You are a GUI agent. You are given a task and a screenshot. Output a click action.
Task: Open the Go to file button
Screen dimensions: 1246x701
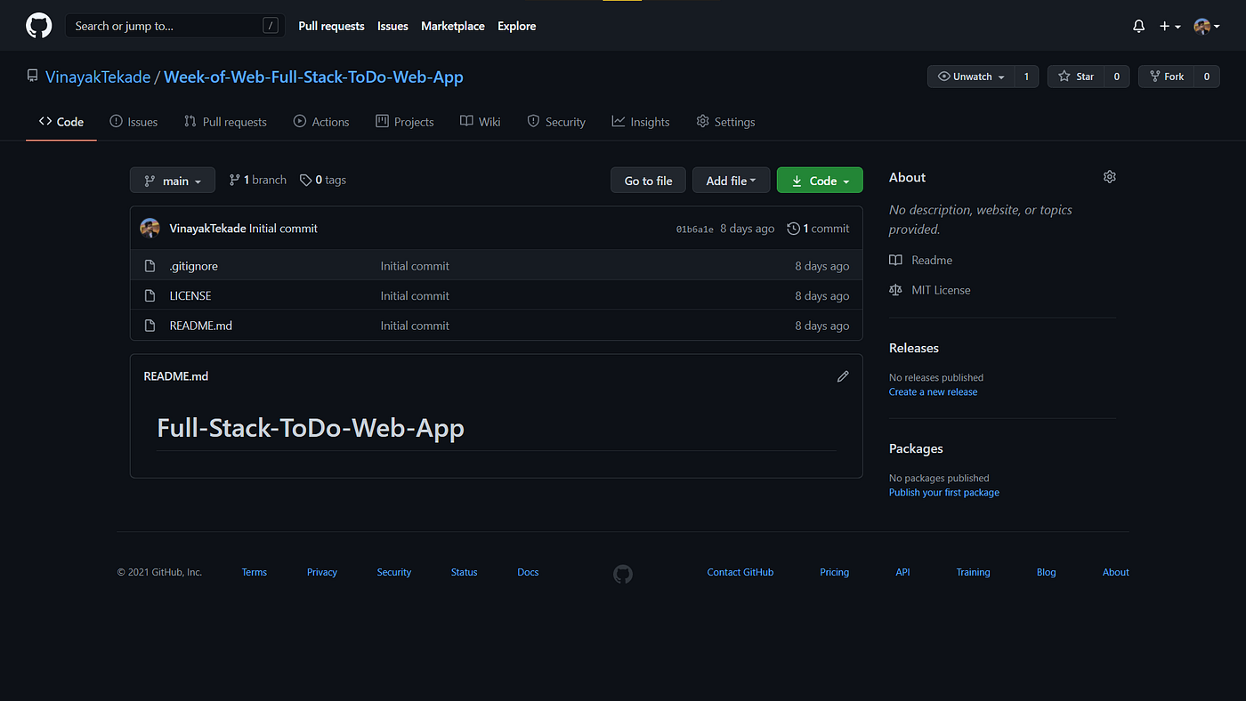click(648, 180)
